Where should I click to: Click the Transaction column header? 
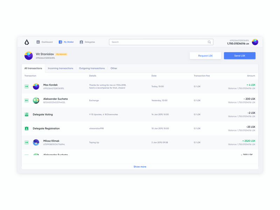coord(30,76)
